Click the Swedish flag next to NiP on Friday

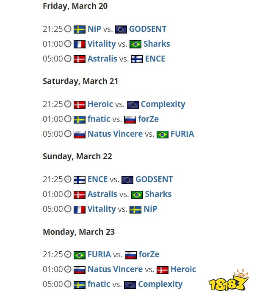79,29
